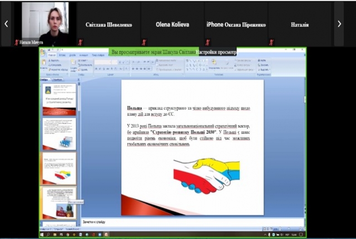Click Упорядочить arrange button

click(214, 65)
